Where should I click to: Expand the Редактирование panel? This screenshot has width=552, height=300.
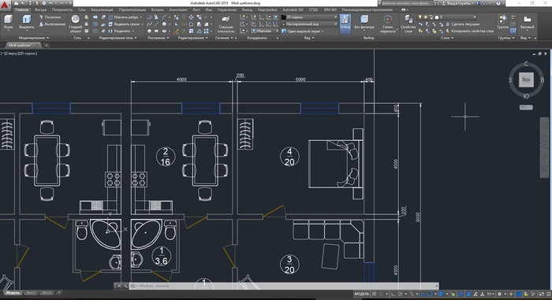click(192, 38)
